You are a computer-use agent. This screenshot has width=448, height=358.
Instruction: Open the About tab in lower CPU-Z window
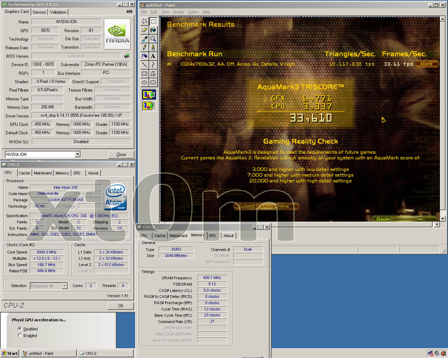coord(228,236)
